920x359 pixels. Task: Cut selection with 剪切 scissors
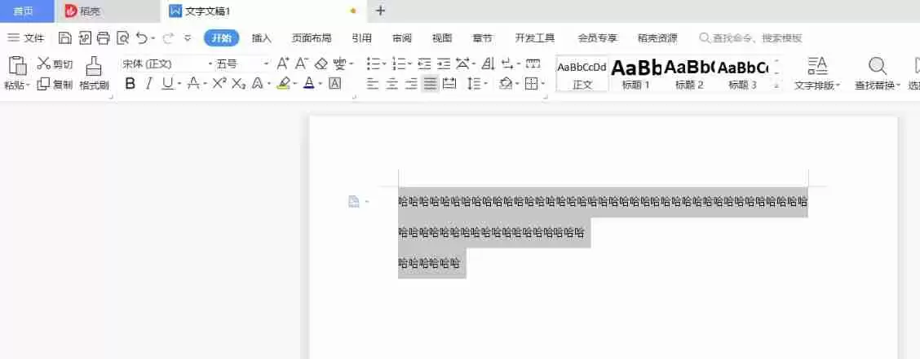[x=55, y=63]
